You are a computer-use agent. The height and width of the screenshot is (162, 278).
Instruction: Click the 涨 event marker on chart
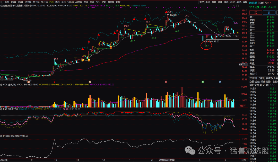(166, 82)
